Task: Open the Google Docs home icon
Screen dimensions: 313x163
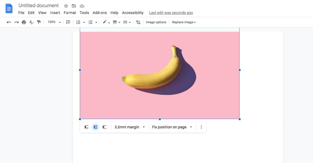Action: click(x=9, y=8)
